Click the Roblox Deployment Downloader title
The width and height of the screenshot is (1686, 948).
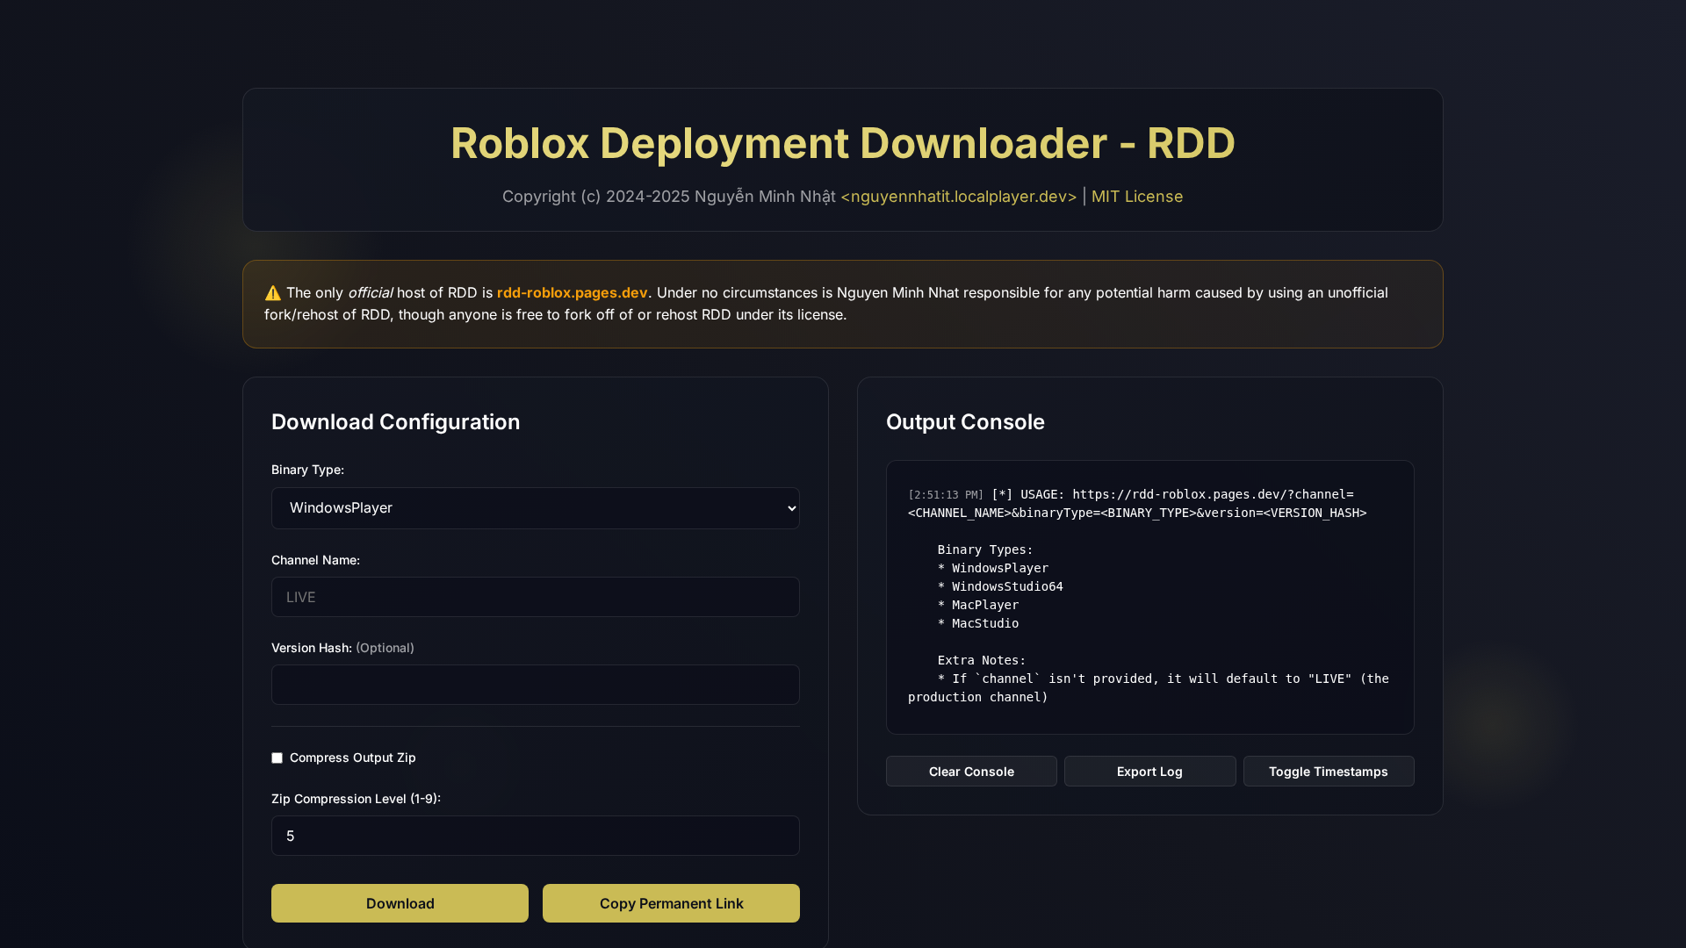[842, 143]
